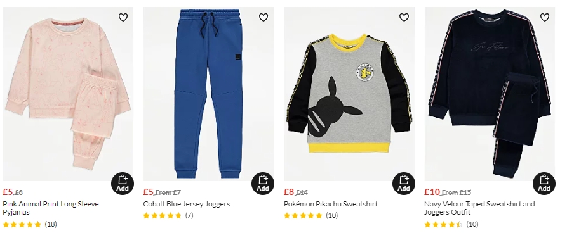Open star rating with 7 reviews on joggers
Screen dimensions: 567x233
[168, 216]
